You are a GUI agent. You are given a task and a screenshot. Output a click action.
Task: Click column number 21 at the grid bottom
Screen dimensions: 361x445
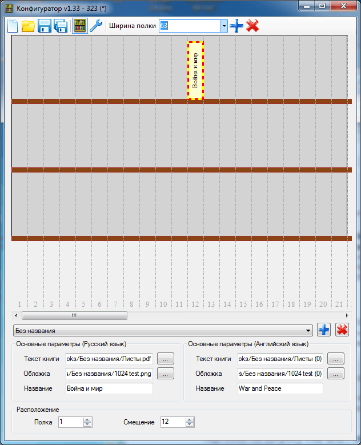(x=339, y=304)
